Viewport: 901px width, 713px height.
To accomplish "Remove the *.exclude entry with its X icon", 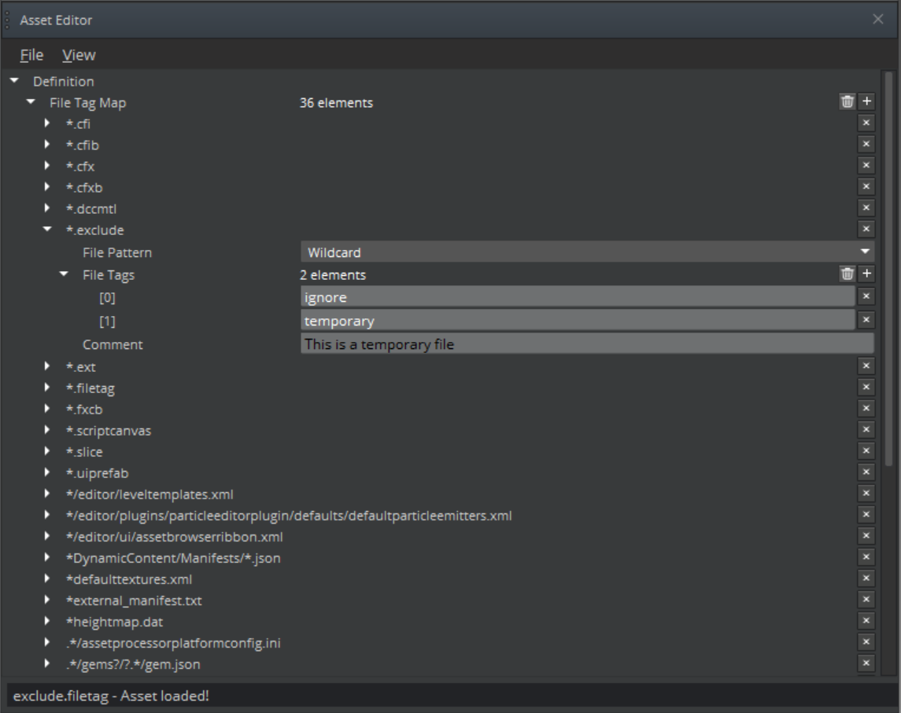I will tap(866, 229).
